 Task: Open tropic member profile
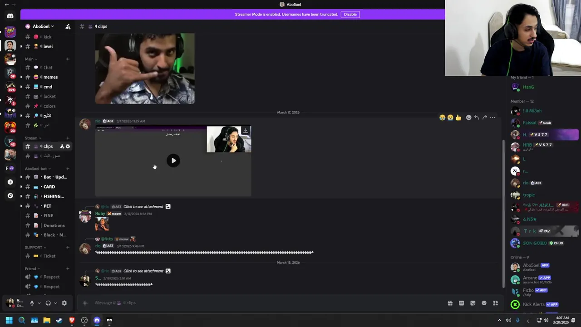pos(544,195)
